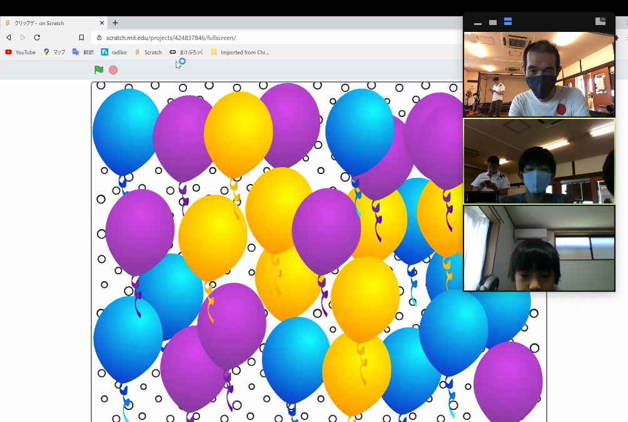Open the まけぶろっく bookmark
The image size is (628, 422).
click(186, 52)
